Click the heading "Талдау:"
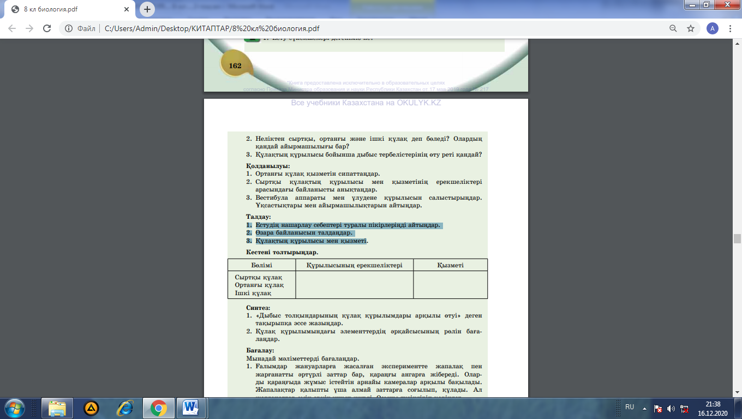The image size is (742, 419). tap(259, 217)
